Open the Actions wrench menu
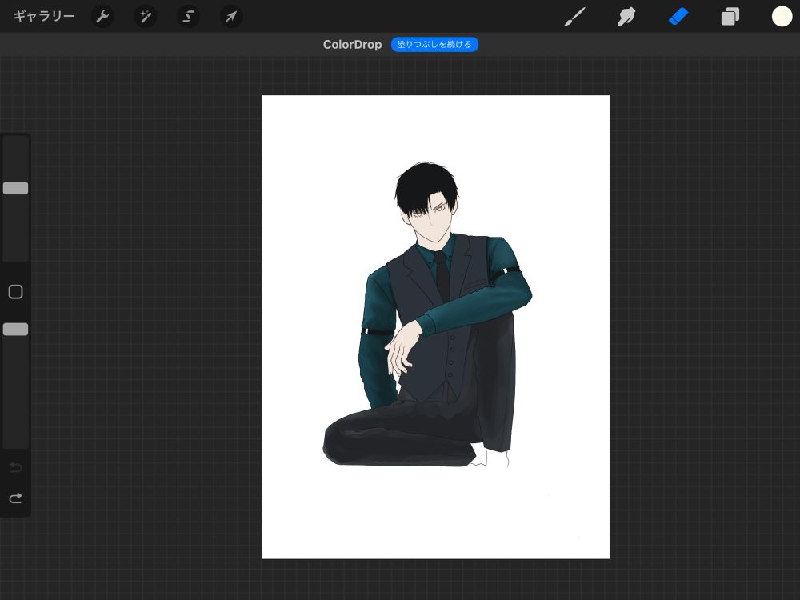 102,17
